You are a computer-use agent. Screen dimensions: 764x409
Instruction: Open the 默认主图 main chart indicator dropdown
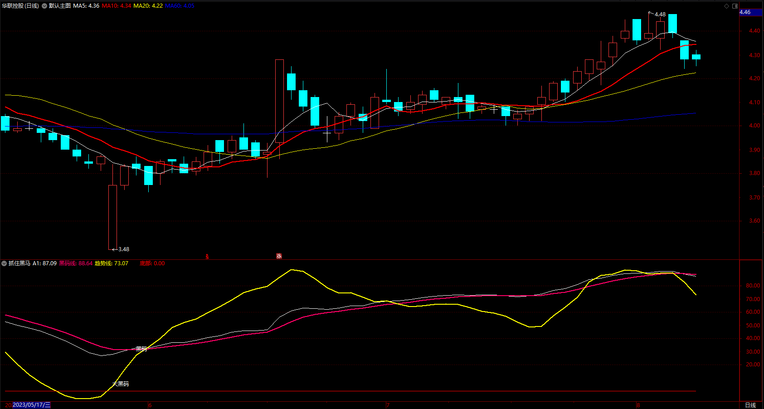(x=44, y=6)
